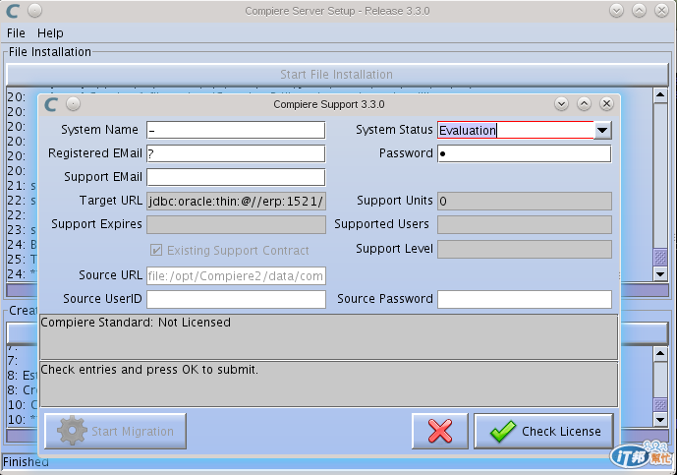
Task: Click 'Compiere Standard: Not Licensed' text
Action: click(x=136, y=323)
